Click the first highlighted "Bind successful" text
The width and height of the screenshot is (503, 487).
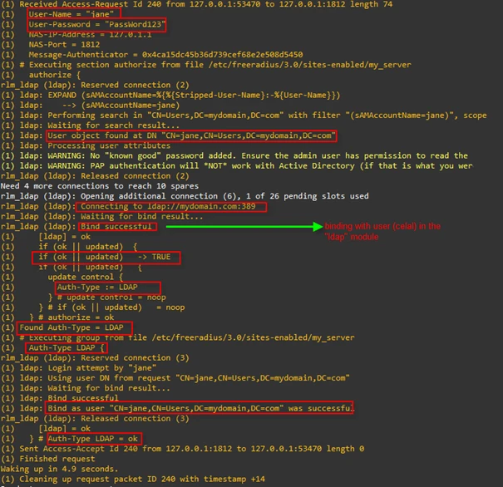116,226
